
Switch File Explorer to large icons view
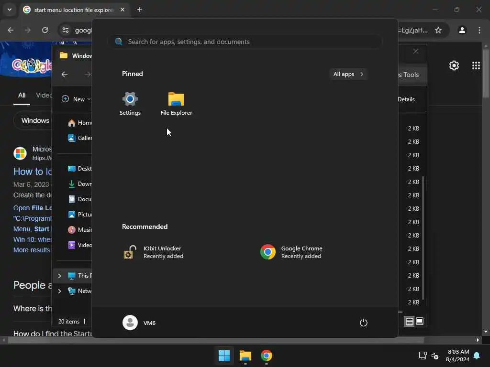point(420,321)
